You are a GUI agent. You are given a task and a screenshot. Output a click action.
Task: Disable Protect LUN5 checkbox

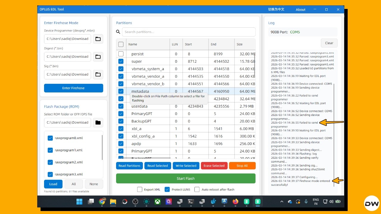click(x=167, y=189)
